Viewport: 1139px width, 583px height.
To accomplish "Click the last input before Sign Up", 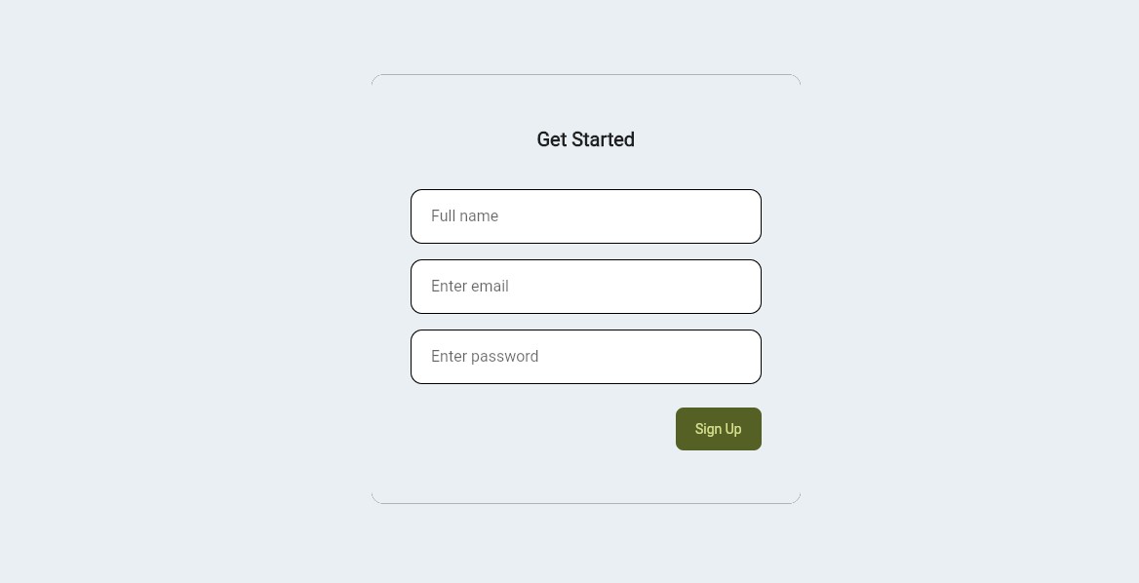I will click(585, 356).
